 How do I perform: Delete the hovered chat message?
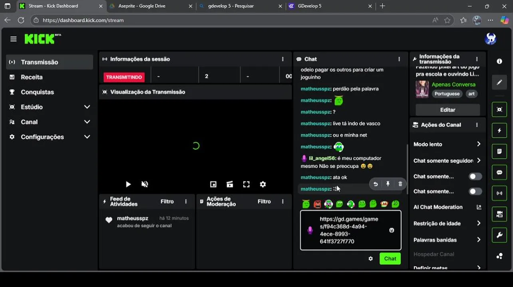pos(400,184)
